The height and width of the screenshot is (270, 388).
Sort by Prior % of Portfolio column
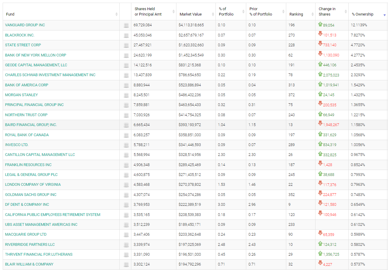pos(266,12)
